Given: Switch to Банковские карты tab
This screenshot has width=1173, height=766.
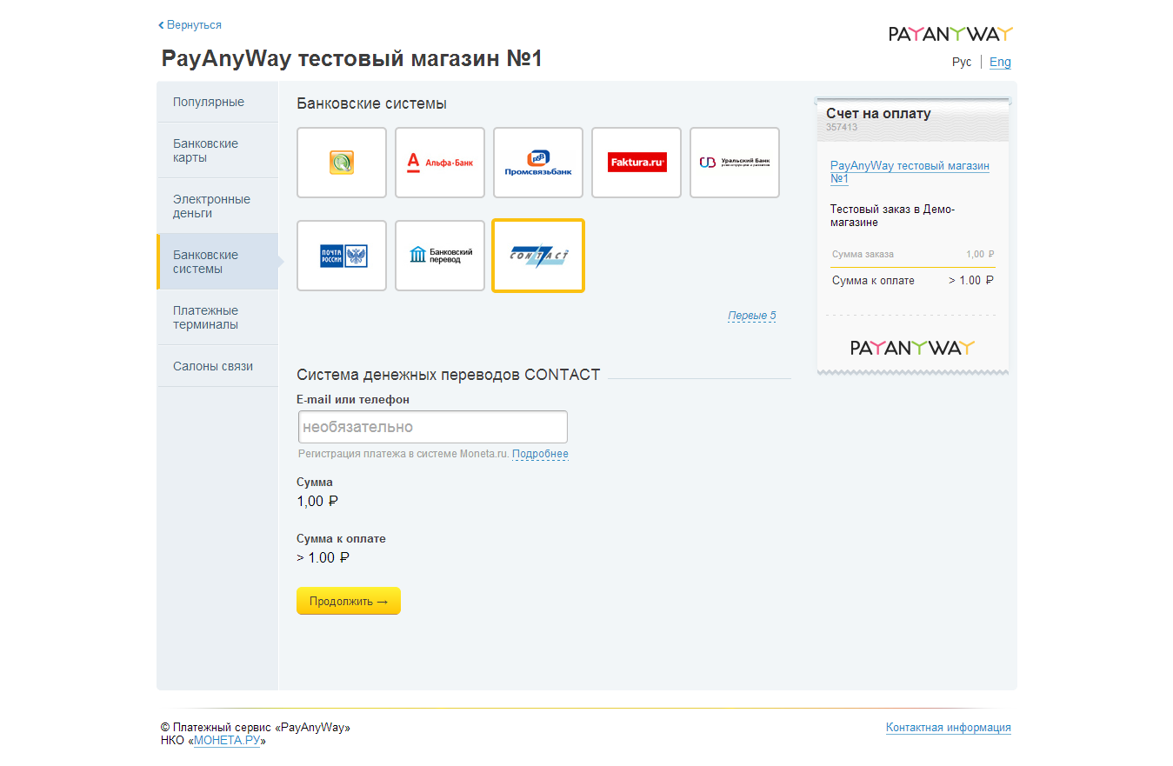Looking at the screenshot, I should pos(217,150).
